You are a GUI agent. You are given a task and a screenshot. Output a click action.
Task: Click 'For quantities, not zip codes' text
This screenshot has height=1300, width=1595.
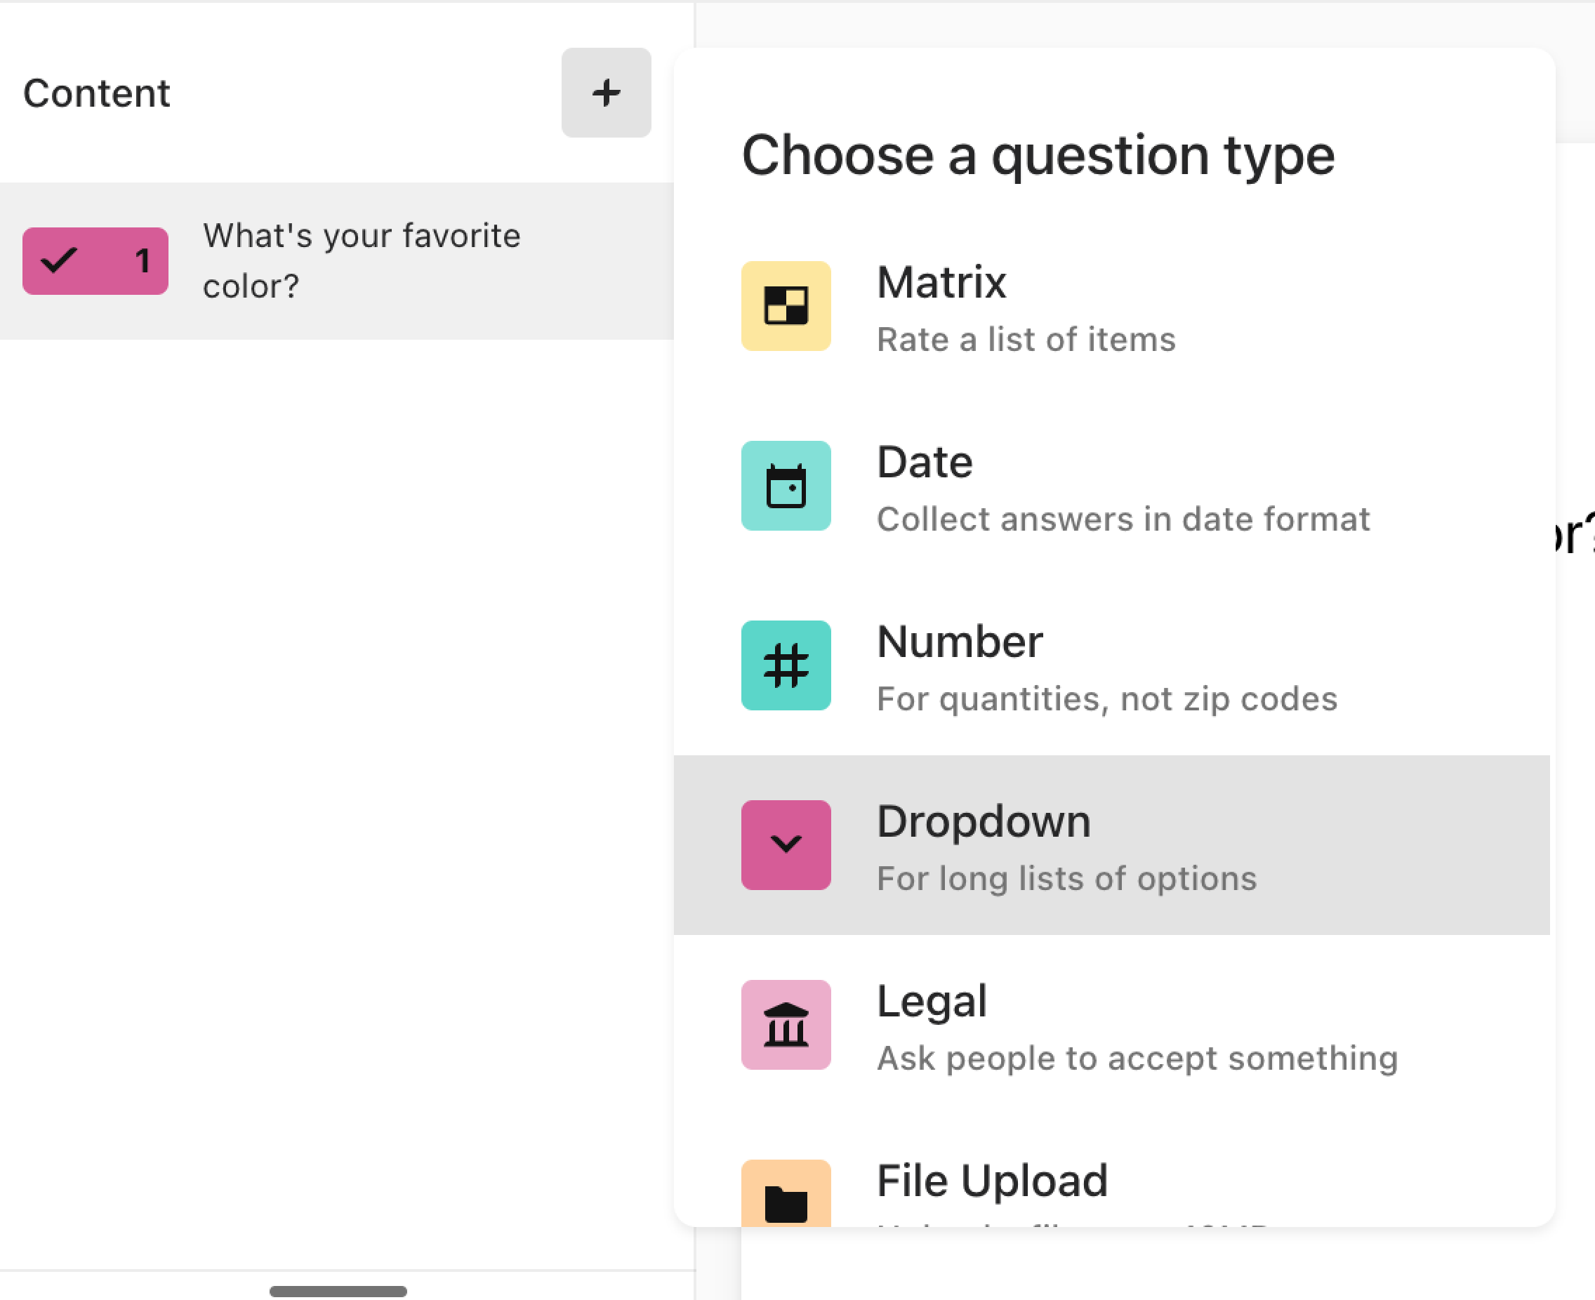click(1107, 698)
